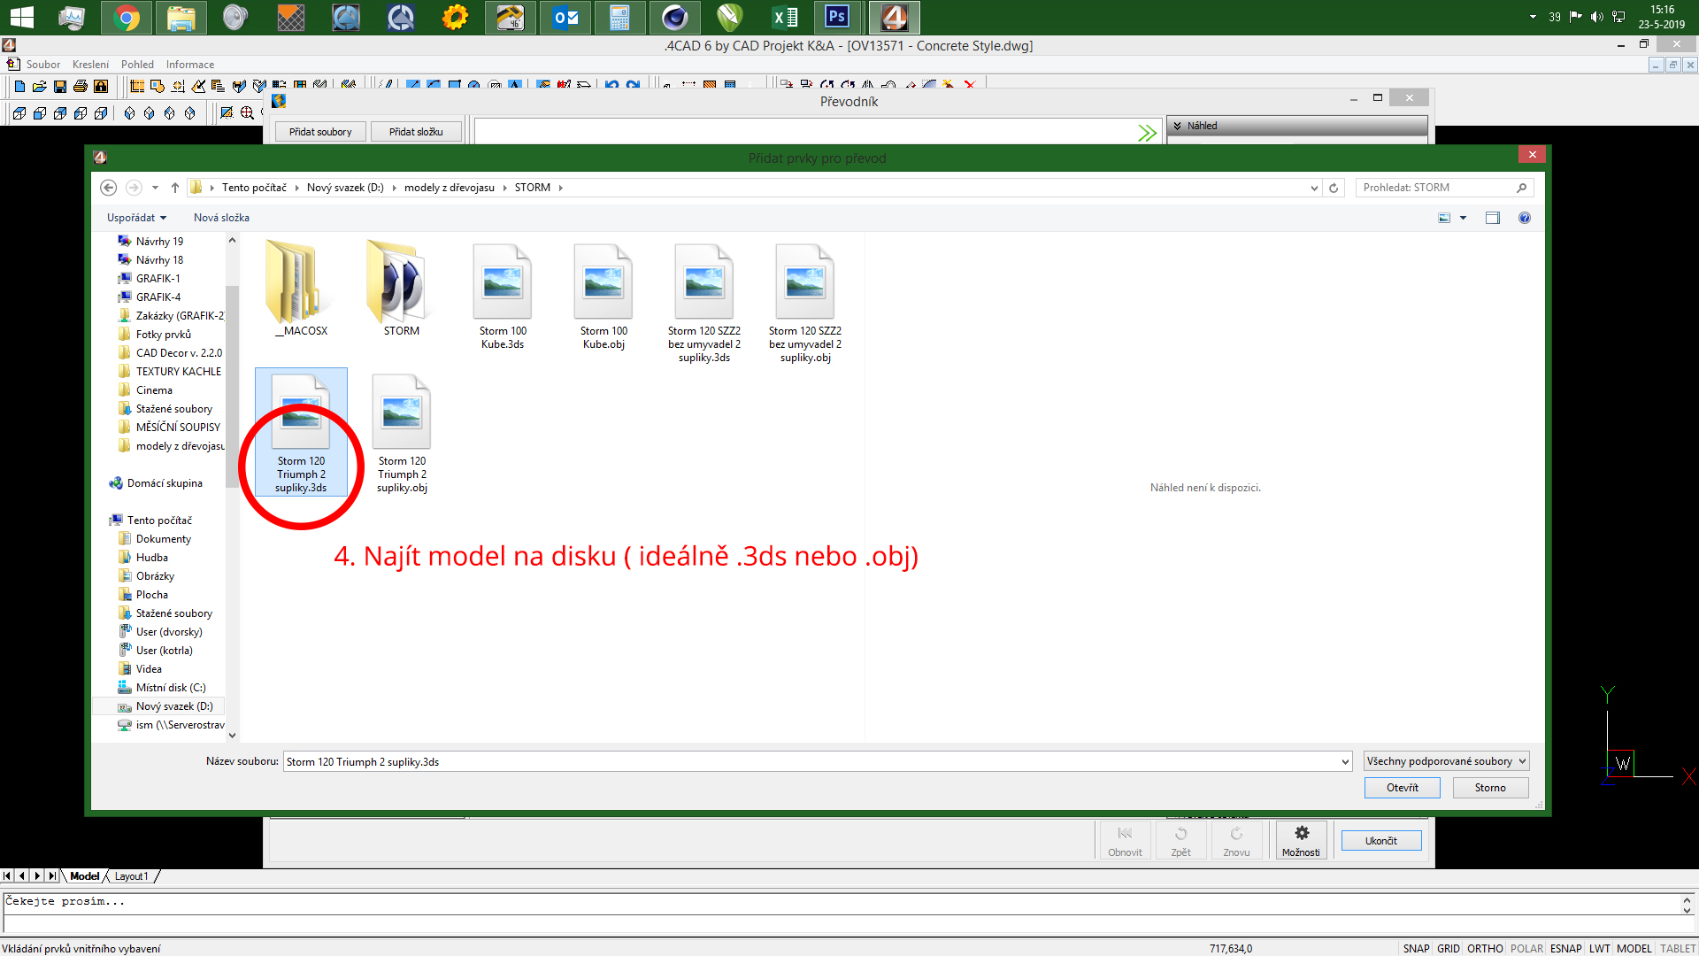Image resolution: width=1699 pixels, height=956 pixels.
Task: Click the Možnosti gear icon
Action: pos(1302,833)
